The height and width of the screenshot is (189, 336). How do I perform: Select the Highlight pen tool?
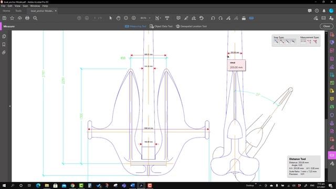coord(186,18)
